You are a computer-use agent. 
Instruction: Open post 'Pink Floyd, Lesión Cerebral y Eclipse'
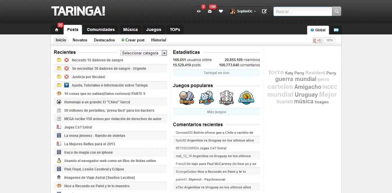(x=94, y=169)
